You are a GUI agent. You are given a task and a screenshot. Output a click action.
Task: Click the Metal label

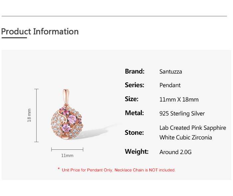pos(134,113)
